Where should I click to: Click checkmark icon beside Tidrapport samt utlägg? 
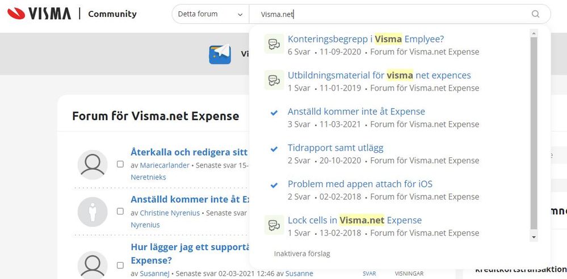(274, 149)
